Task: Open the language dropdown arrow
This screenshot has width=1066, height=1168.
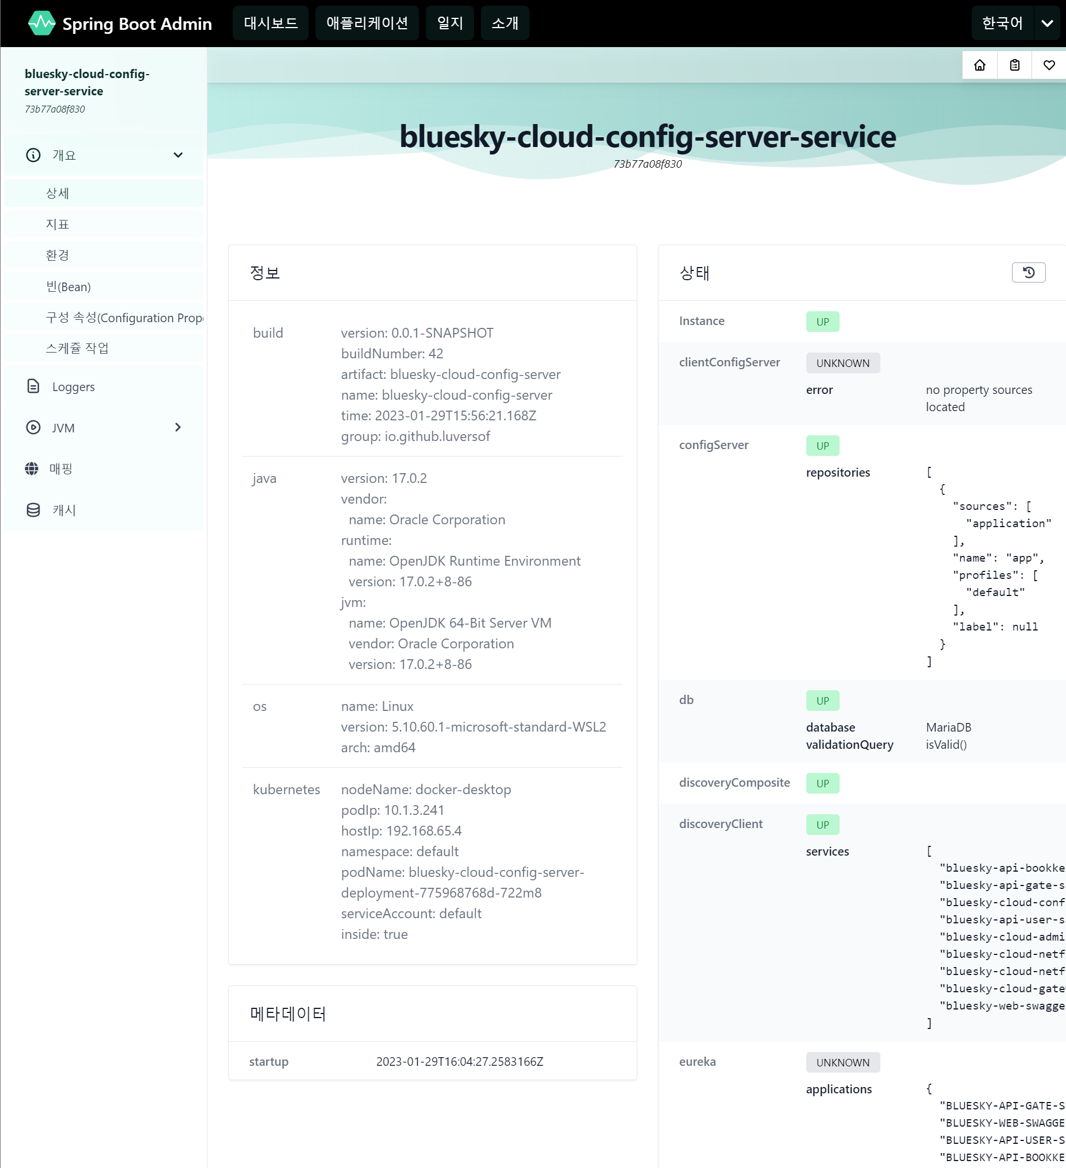Action: pyautogui.click(x=1047, y=23)
